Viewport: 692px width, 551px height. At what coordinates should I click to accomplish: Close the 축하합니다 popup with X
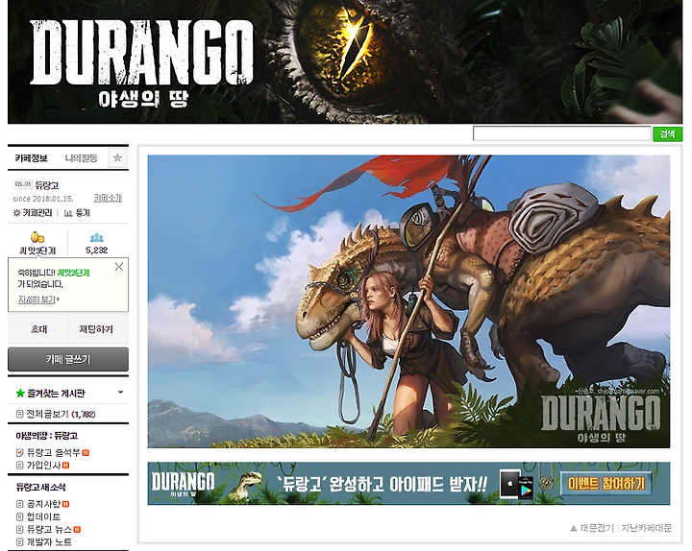[x=119, y=267]
